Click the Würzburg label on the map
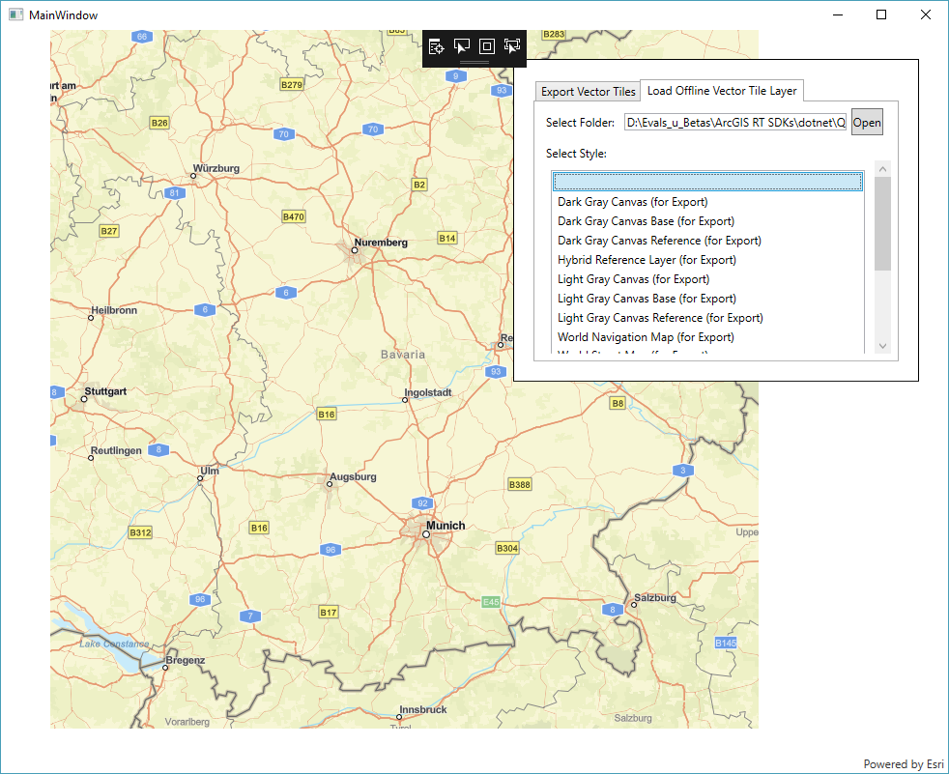This screenshot has width=949, height=774. coord(216,168)
